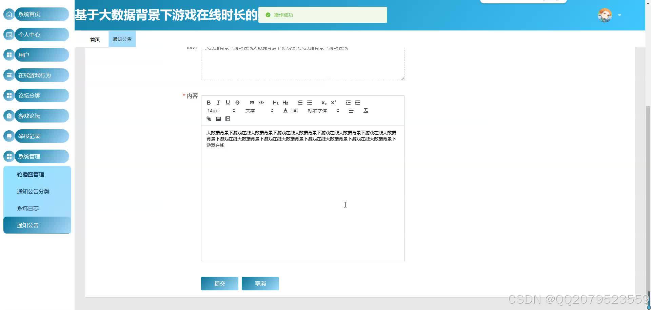651x310 pixels.
Task: Toggle italic formatting in the editor
Action: click(218, 103)
